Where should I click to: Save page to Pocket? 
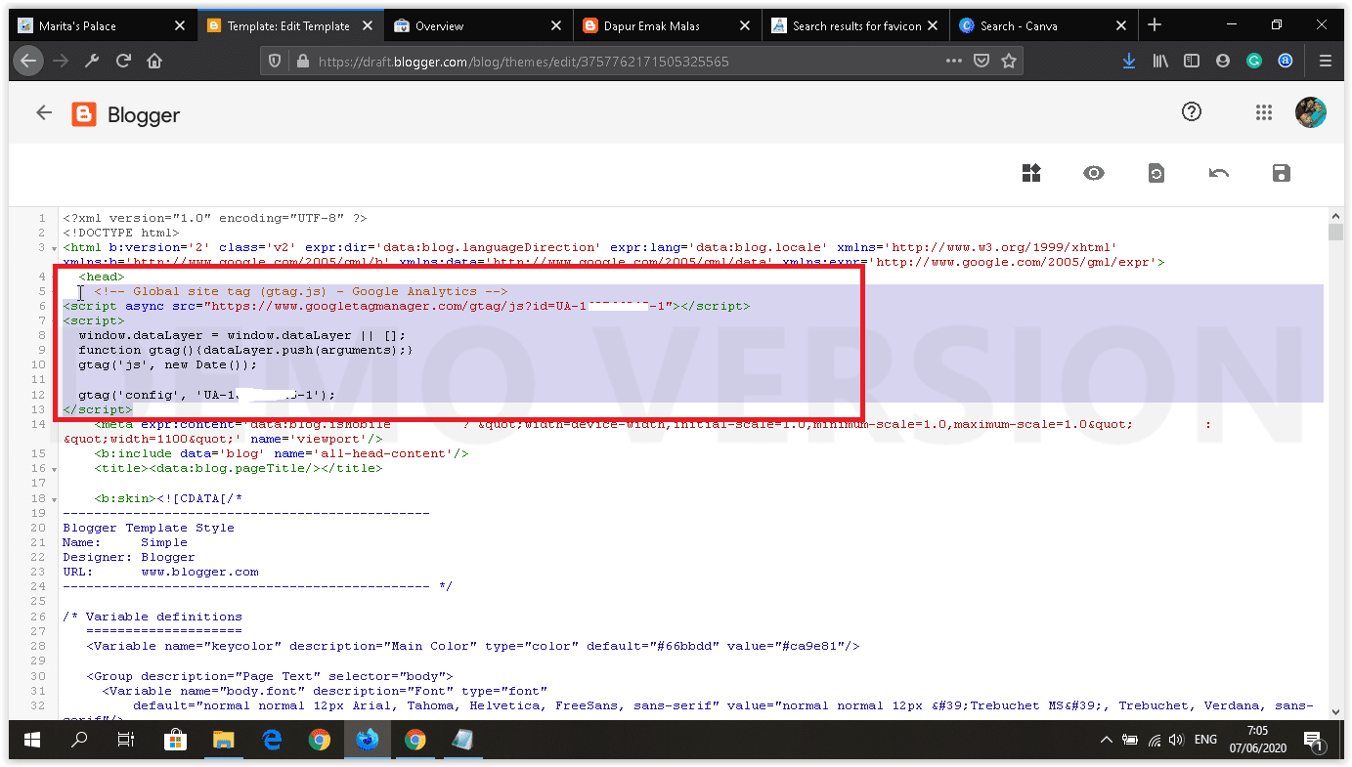pyautogui.click(x=981, y=61)
